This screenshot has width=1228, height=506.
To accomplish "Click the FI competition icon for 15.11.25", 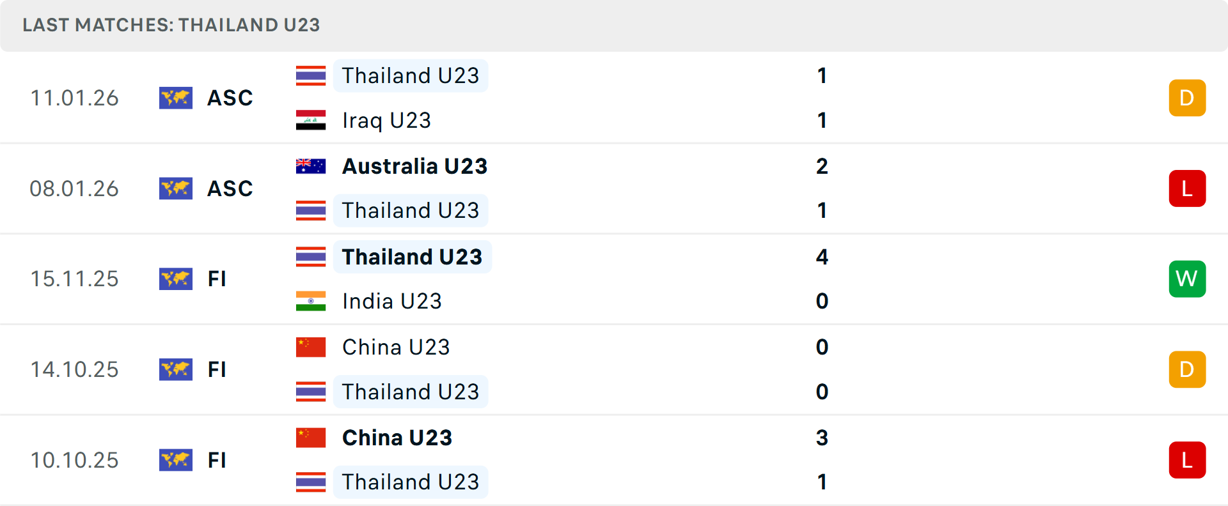I will (176, 279).
